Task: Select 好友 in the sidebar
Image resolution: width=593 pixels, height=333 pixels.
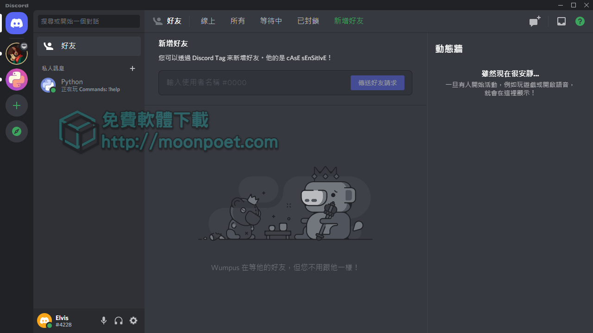Action: (x=69, y=46)
